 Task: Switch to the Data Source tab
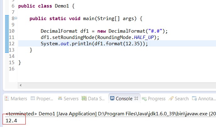(x=93, y=99)
